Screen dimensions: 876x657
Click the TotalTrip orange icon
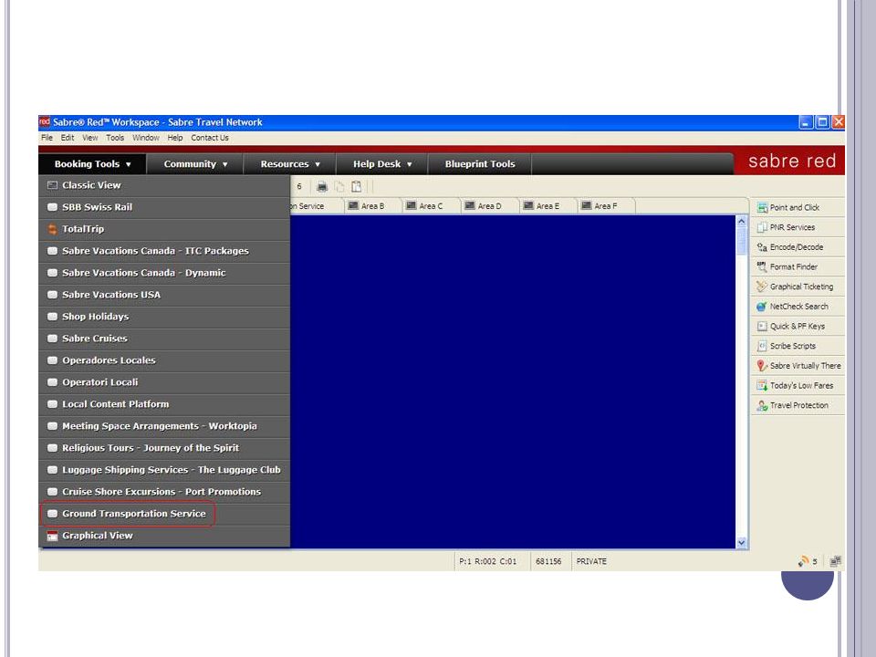(53, 229)
